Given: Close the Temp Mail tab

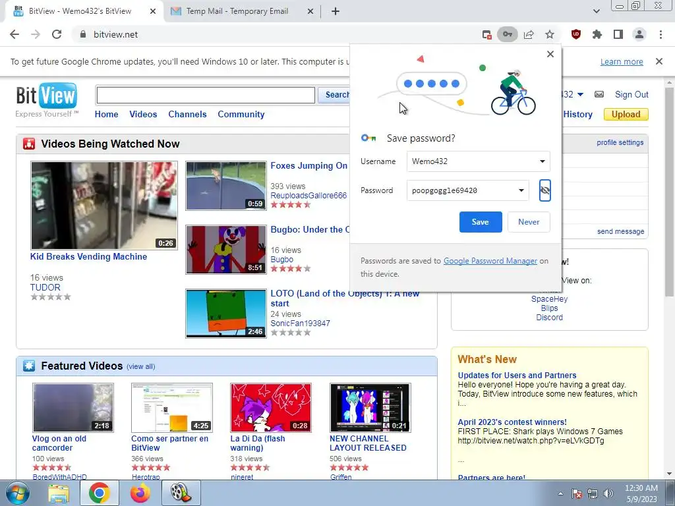Looking at the screenshot, I should (310, 11).
